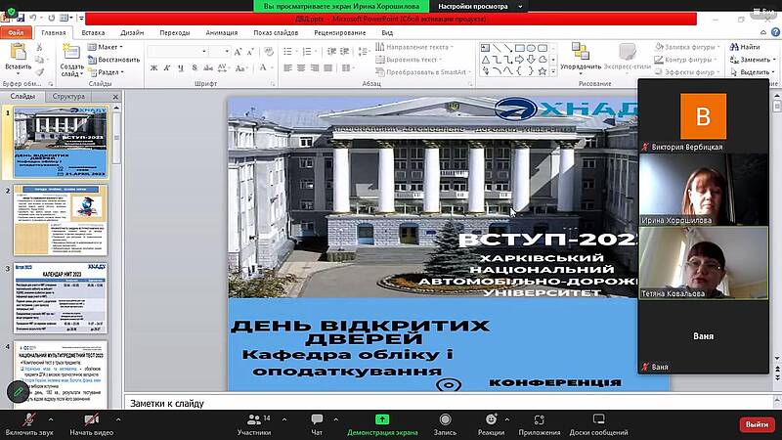Viewport: 782px width, 440px height.
Task: Select the triangle shape in gallery
Action: 485,60
